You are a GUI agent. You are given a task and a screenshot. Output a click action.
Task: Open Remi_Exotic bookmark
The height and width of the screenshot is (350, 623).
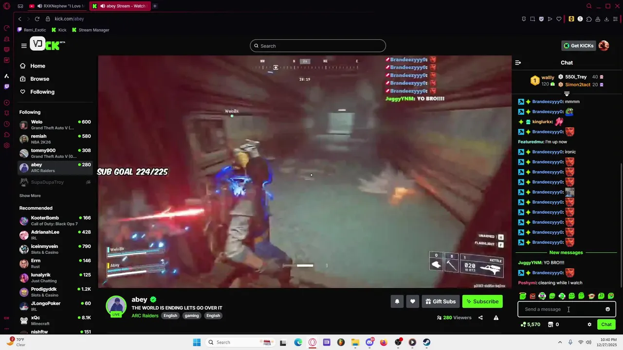32,30
